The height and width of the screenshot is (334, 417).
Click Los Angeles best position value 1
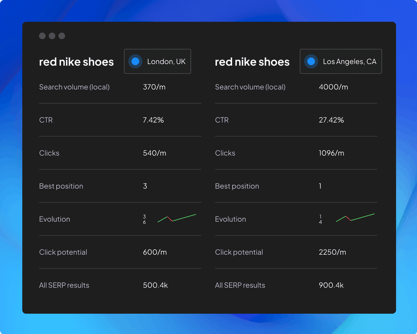[320, 186]
